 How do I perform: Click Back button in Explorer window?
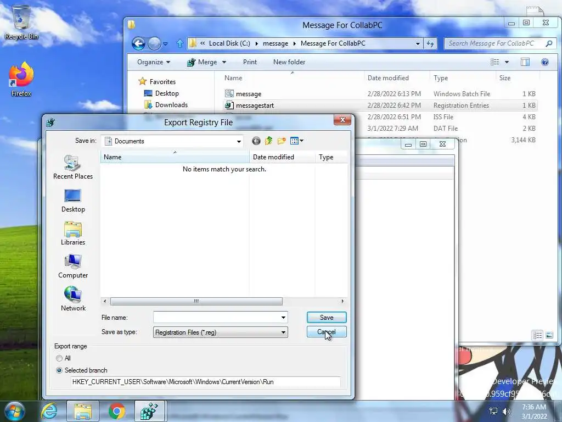(x=138, y=43)
